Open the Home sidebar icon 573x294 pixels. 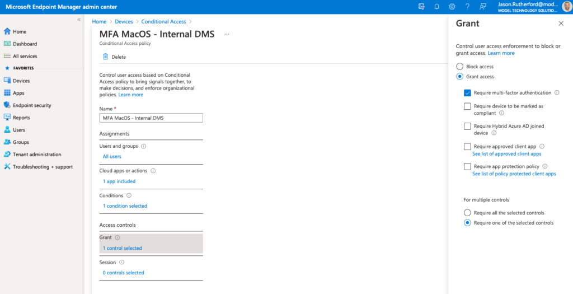[7, 31]
